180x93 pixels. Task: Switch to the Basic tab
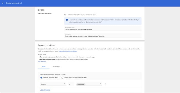(x=44, y=67)
